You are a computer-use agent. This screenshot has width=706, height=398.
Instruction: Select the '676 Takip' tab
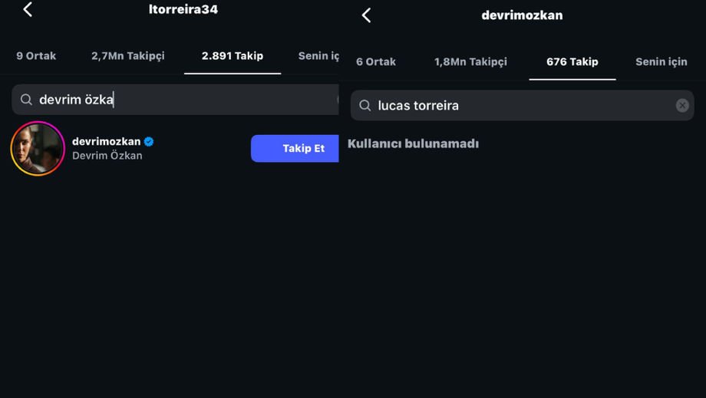[572, 62]
